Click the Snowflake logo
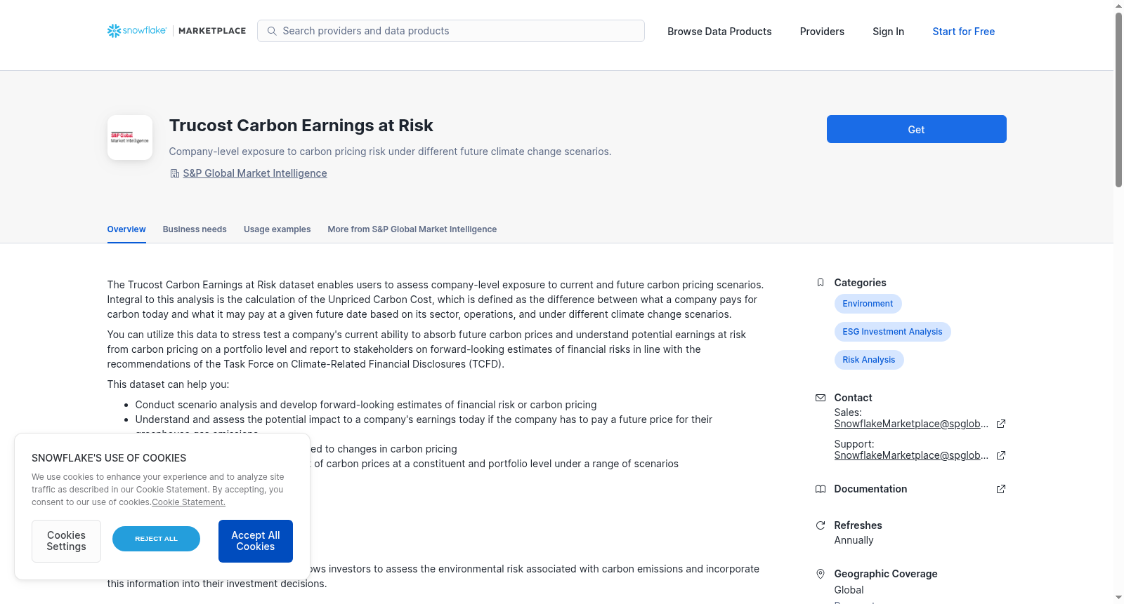 (x=137, y=31)
